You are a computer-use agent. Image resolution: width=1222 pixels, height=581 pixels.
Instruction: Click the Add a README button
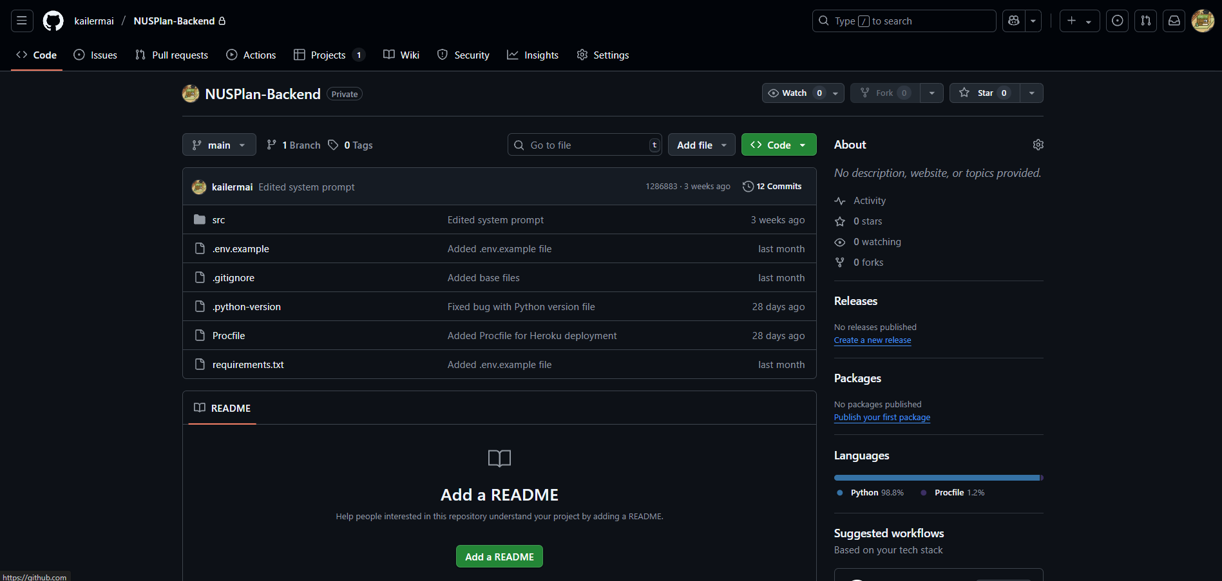point(499,557)
